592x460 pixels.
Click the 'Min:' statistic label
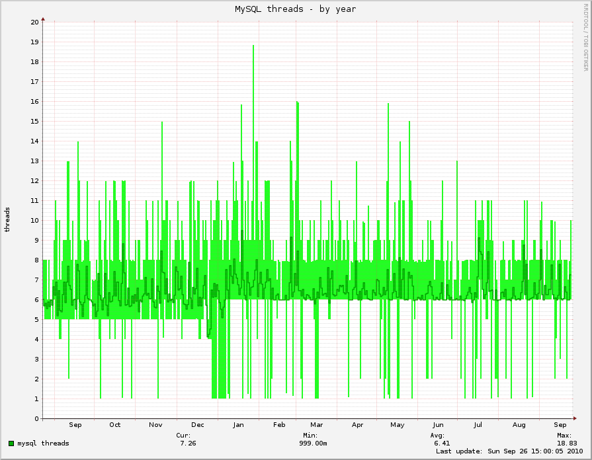(310, 435)
